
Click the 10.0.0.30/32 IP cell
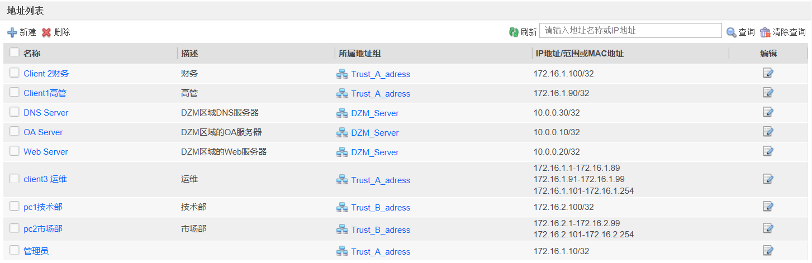pos(557,113)
